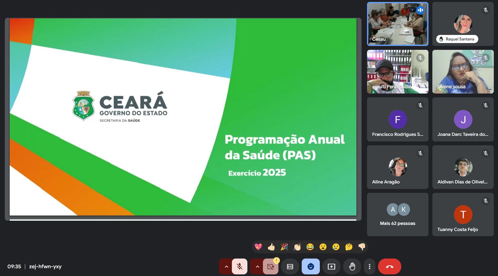Hide the emoji reactions bar
Screen dimensions: 498x276
point(311,267)
